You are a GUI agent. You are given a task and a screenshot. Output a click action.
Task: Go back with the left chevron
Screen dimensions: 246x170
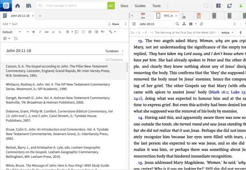(x=235, y=24)
